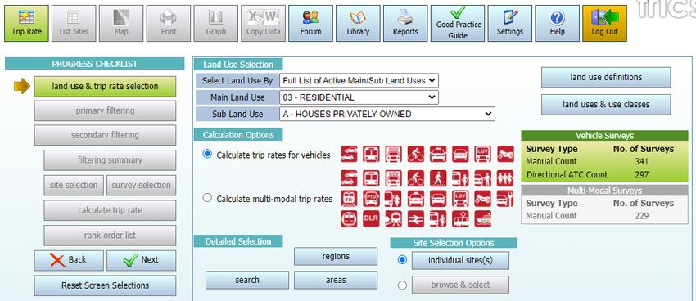Click the TR train mode icon
Image resolution: width=696 pixels, height=301 pixels.
(x=349, y=198)
